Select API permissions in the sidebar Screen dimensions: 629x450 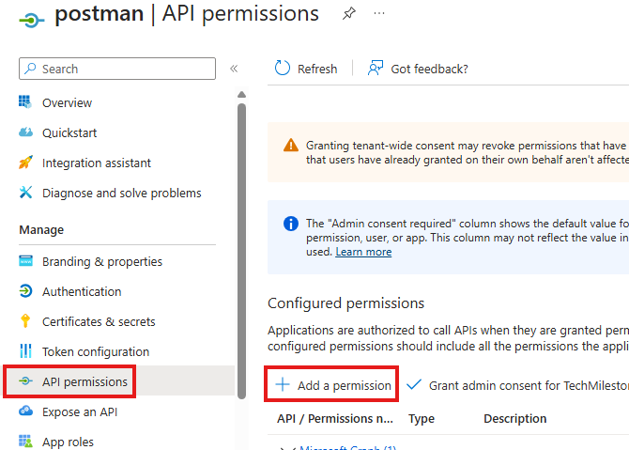click(x=84, y=381)
